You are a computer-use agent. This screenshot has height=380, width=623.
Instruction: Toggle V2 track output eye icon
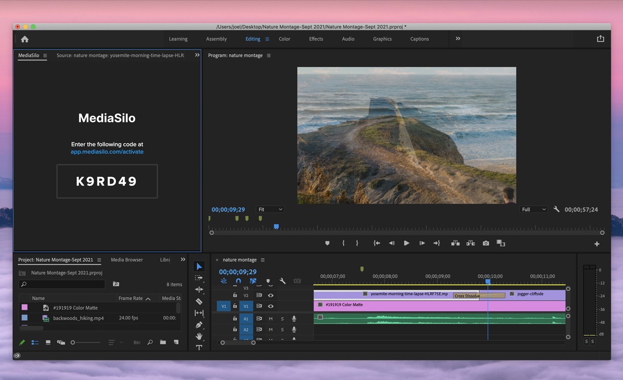tap(271, 295)
